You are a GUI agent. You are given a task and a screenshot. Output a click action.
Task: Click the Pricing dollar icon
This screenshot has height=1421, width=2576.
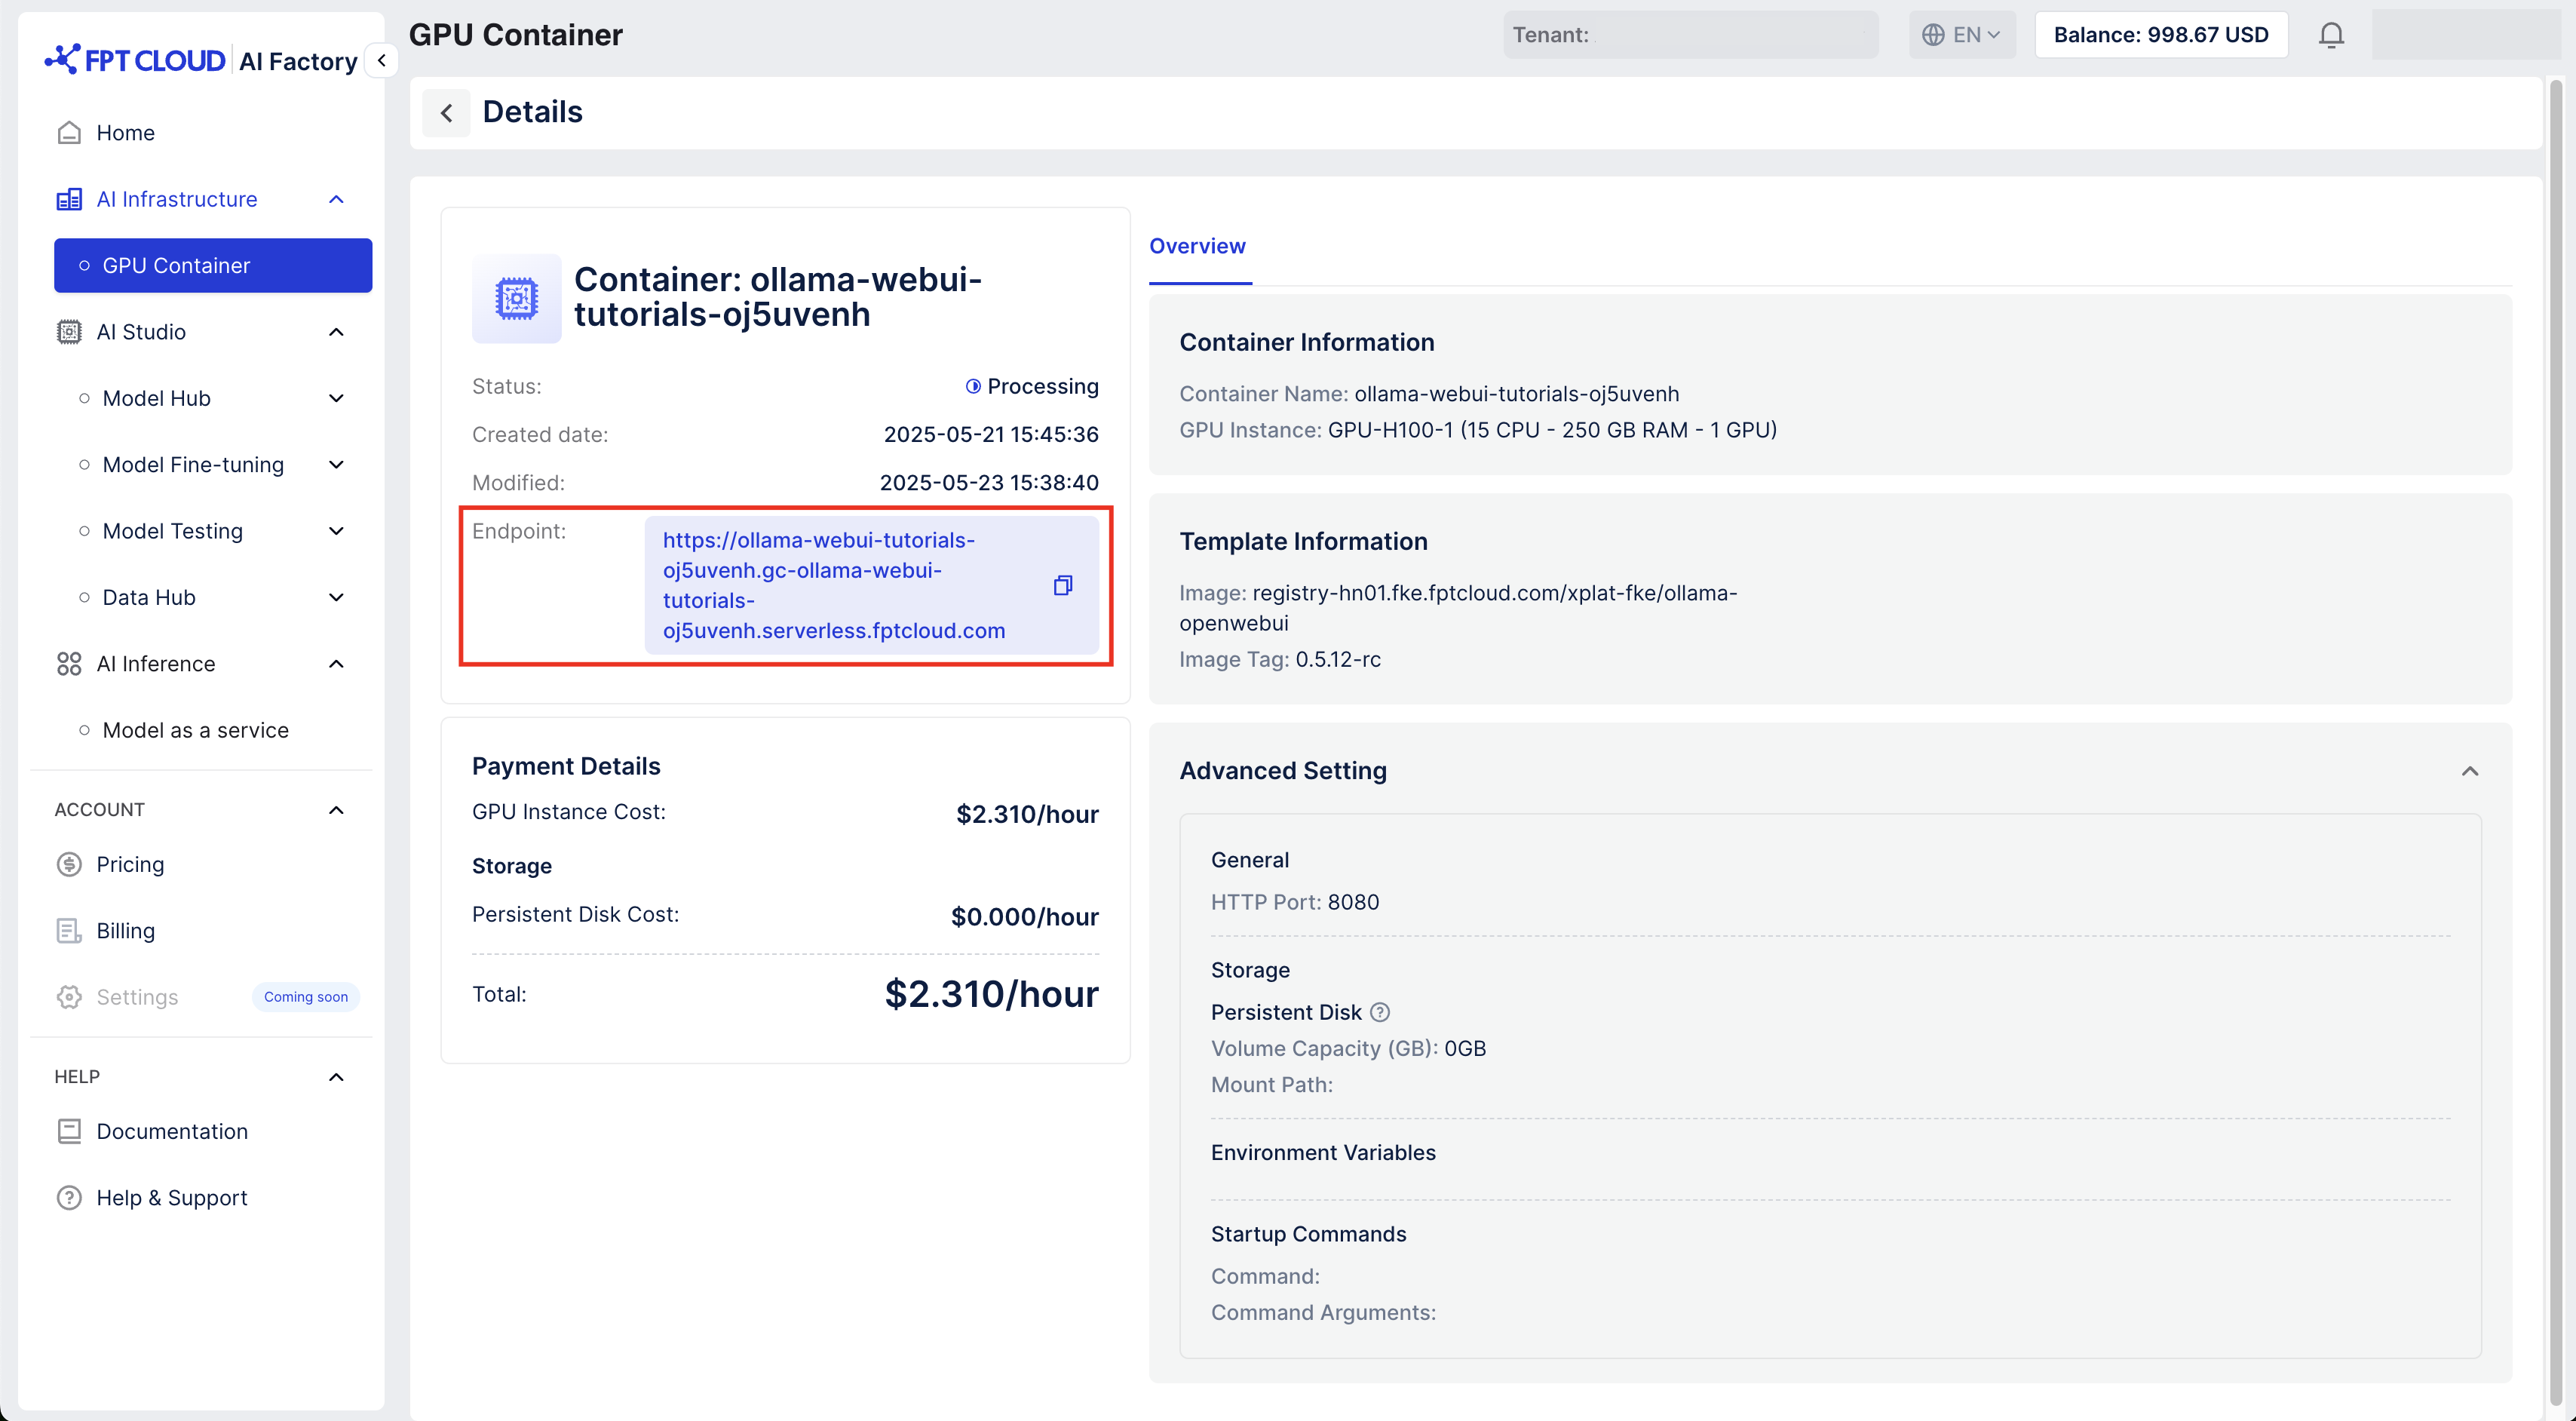coord(69,864)
